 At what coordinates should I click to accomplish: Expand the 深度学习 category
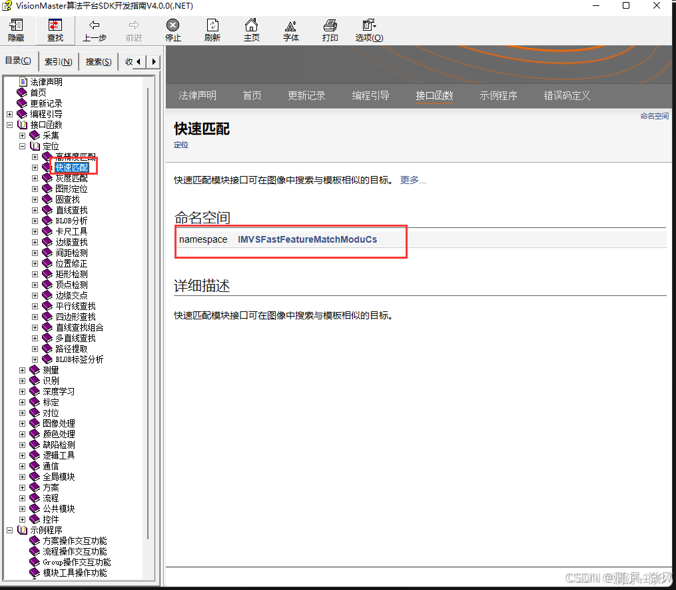pos(22,391)
